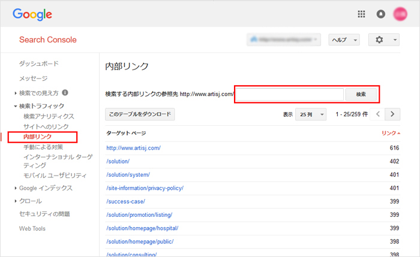420x257 pixels.
Task: Open /solution/homepage/hospital/ link
Action: pyautogui.click(x=142, y=228)
